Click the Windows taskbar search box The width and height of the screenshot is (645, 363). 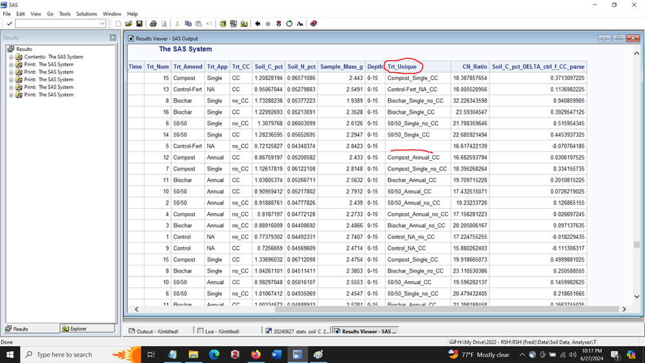(65, 355)
